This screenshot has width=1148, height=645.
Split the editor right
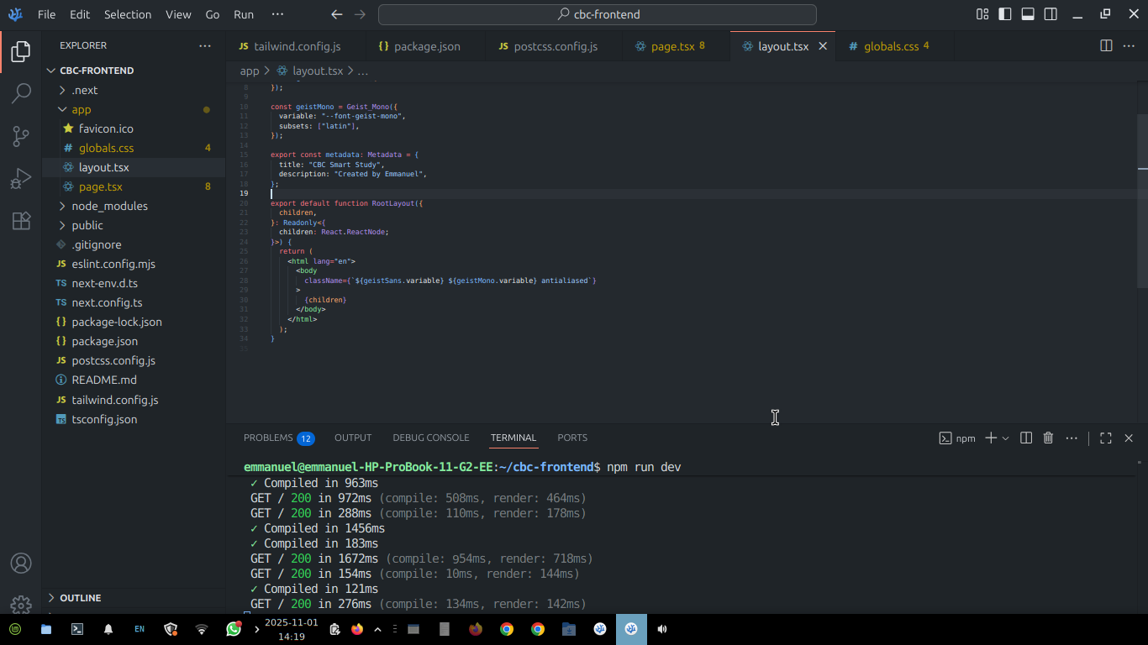pos(1106,46)
